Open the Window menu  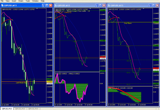35,1
